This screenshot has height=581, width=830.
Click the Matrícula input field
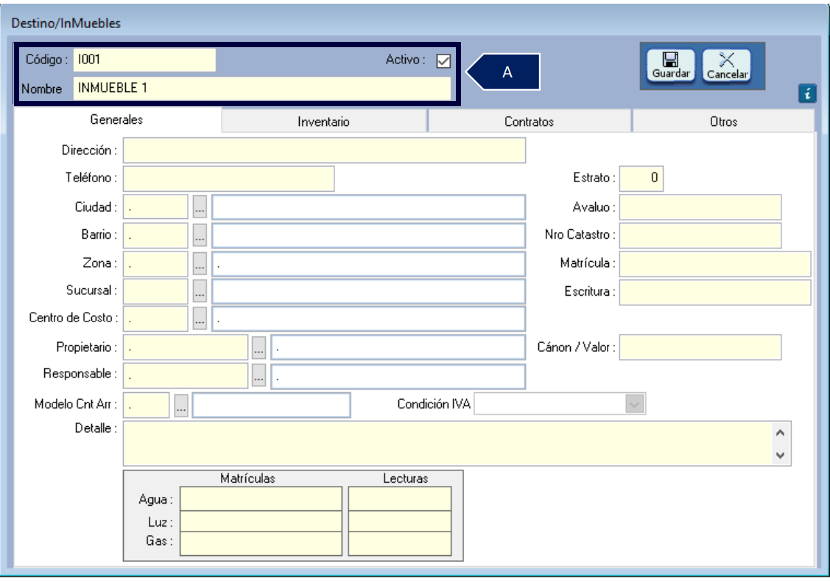715,263
